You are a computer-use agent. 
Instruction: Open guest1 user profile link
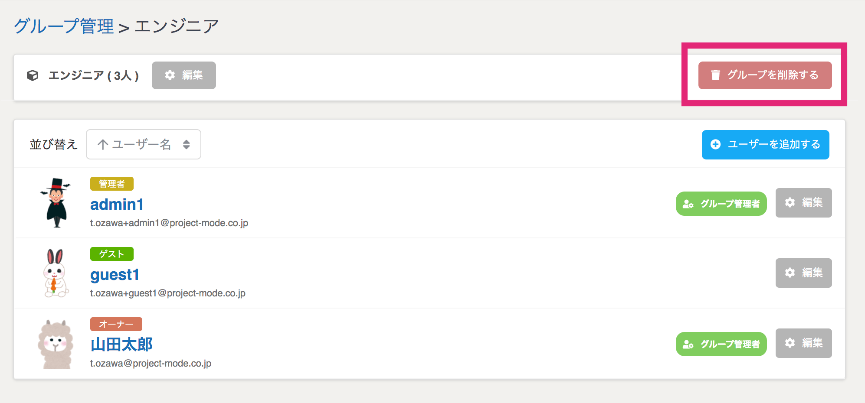point(115,275)
